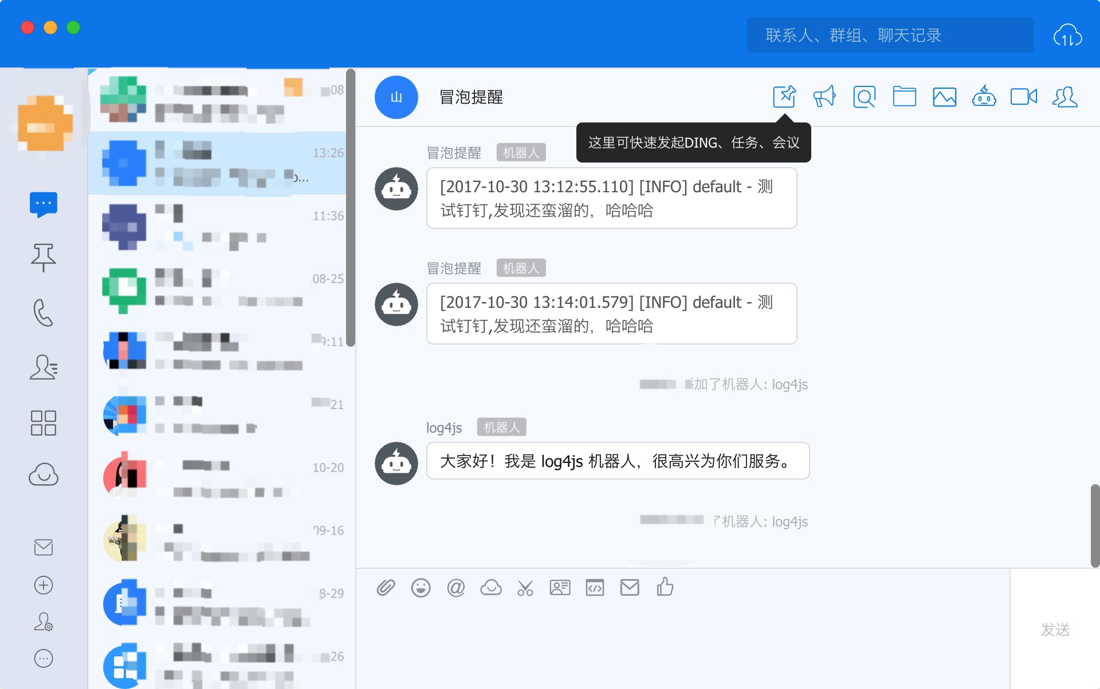Click the chat message area scrollbar
This screenshot has width=1100, height=689.
[x=1095, y=525]
